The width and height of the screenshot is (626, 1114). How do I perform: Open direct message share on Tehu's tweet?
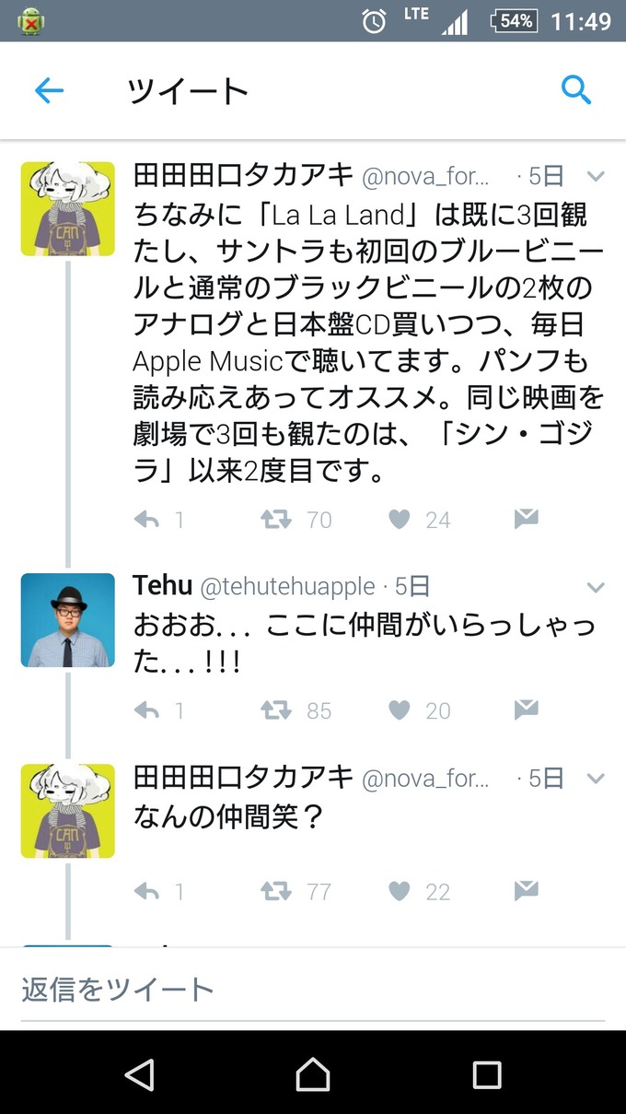(x=525, y=709)
